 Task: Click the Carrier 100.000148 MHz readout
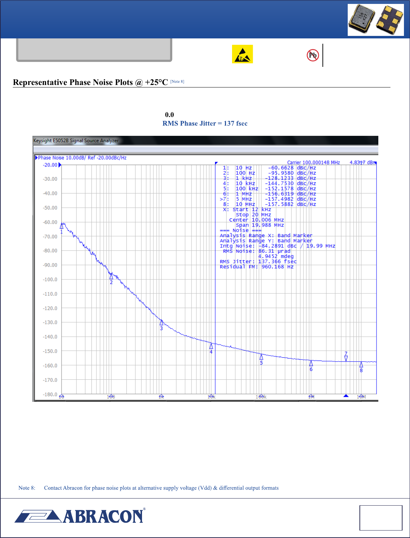tap(313, 163)
